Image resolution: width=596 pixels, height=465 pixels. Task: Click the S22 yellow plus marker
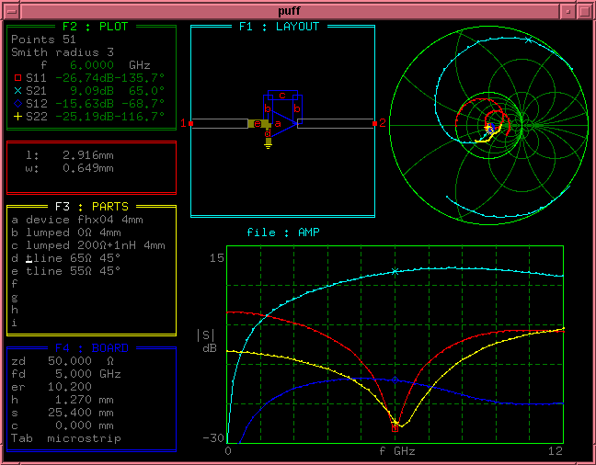click(17, 117)
